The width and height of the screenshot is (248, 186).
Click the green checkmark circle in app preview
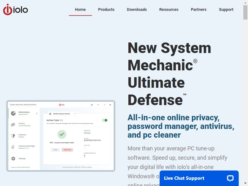point(62,134)
